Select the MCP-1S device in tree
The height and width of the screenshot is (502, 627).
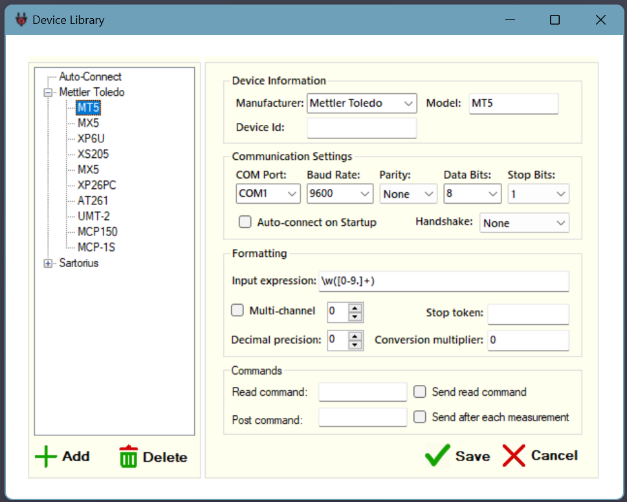coord(96,247)
